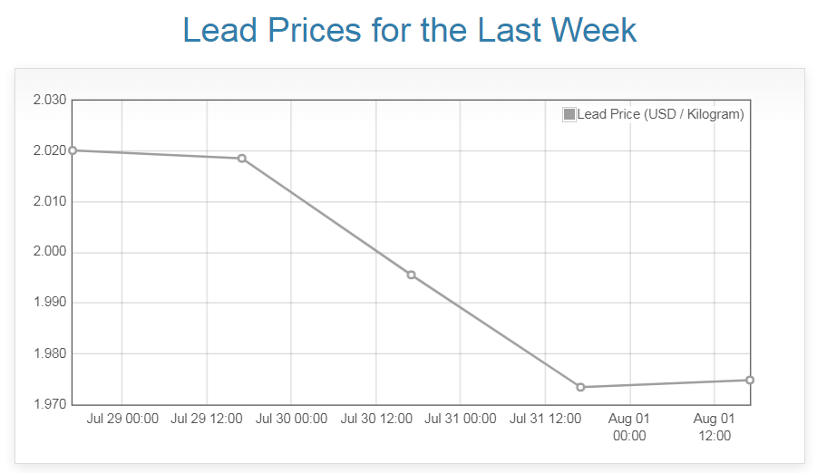Select the 1.990 y-axis value
Image resolution: width=817 pixels, height=473 pixels.
[x=50, y=303]
